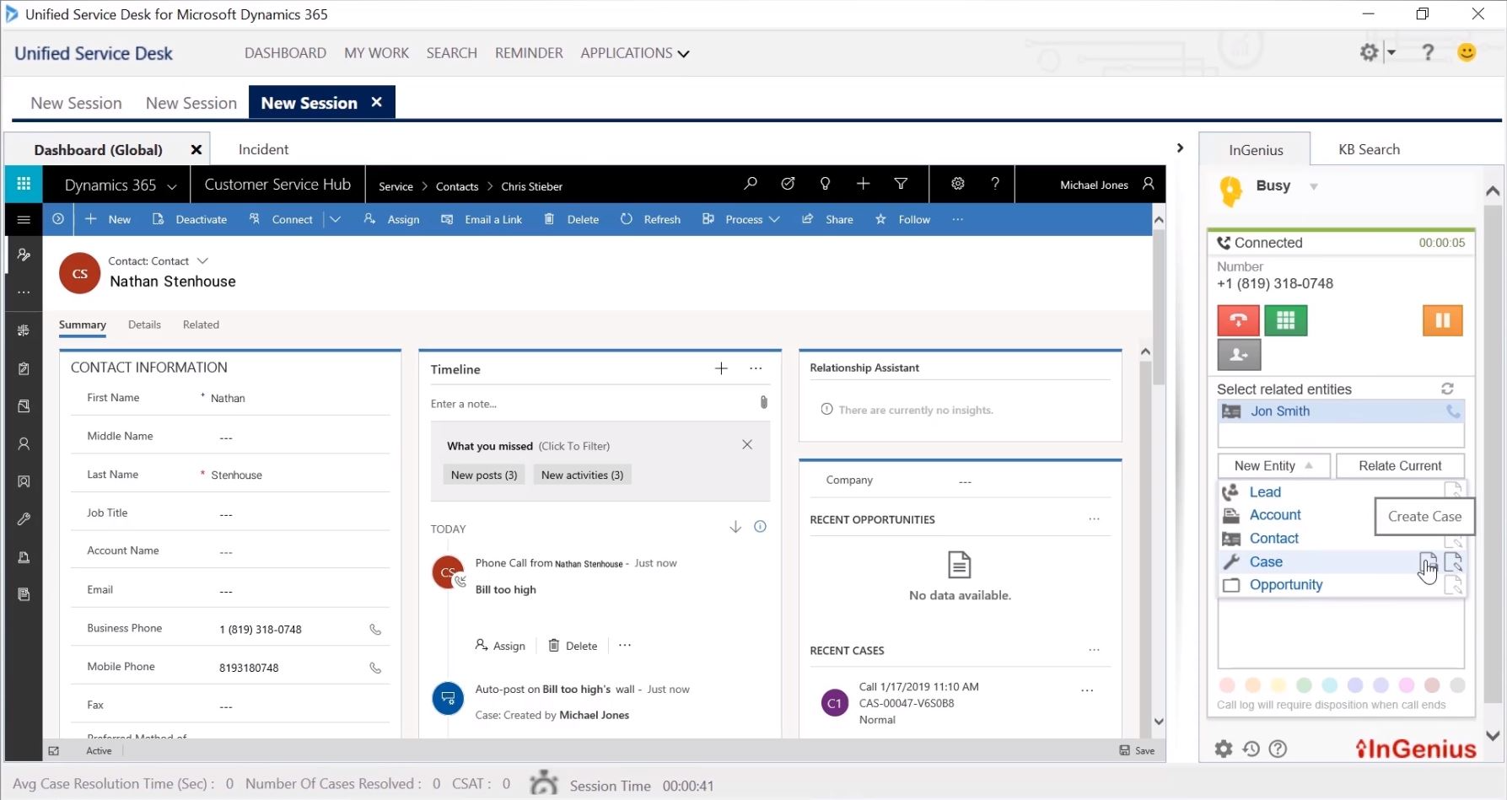Open the Connect split-button arrow
The width and height of the screenshot is (1507, 800).
[335, 219]
